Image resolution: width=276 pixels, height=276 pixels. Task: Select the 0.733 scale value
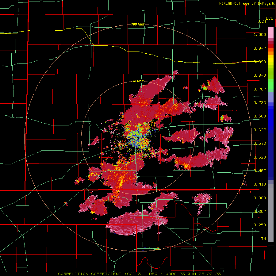260,103
